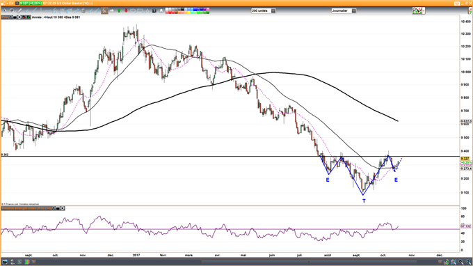Click the 57,132 RSI value label
Screen dimensions: 473x266
[466, 226]
